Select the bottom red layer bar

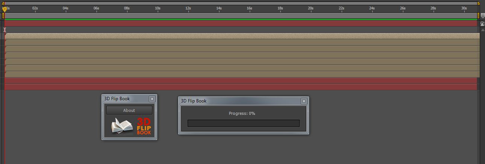point(241,87)
